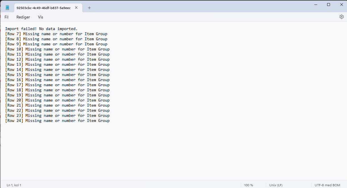
Task: Place cursor in 'Import failed!' line
Action: point(41,29)
